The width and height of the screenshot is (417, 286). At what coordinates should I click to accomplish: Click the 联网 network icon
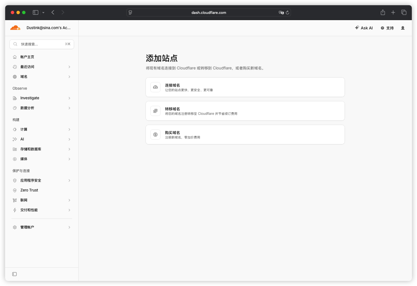click(15, 200)
